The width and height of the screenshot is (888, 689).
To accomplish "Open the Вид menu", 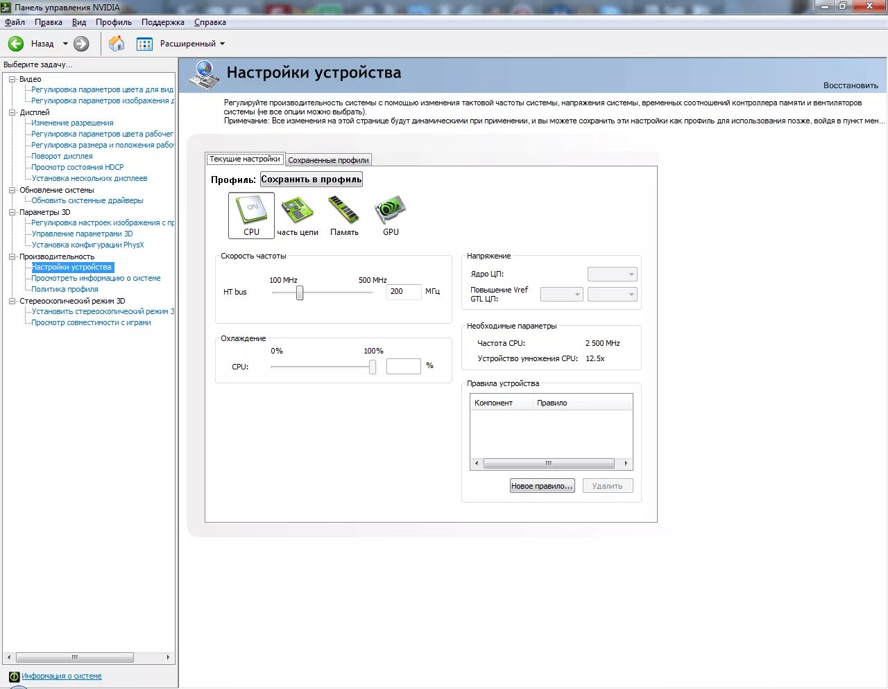I will (x=79, y=22).
